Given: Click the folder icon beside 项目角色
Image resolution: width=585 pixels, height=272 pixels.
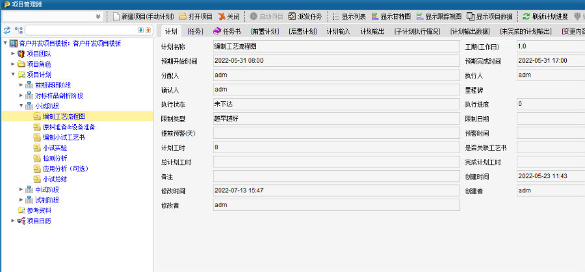Looking at the screenshot, I should 21,64.
